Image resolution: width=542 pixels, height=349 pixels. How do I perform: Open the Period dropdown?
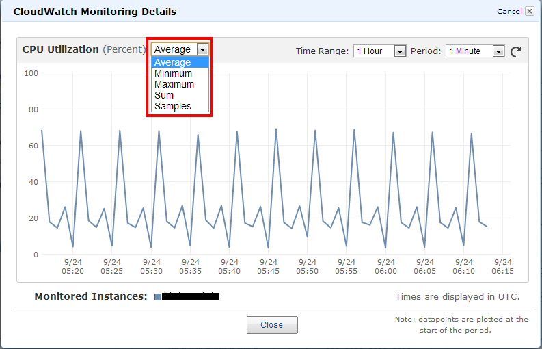(475, 51)
